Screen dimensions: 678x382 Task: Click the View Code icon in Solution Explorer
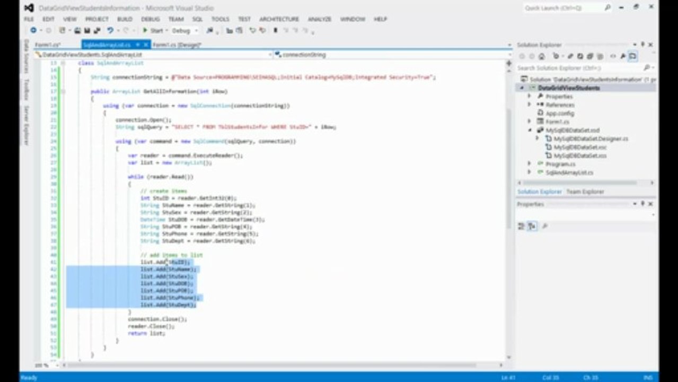[613, 56]
